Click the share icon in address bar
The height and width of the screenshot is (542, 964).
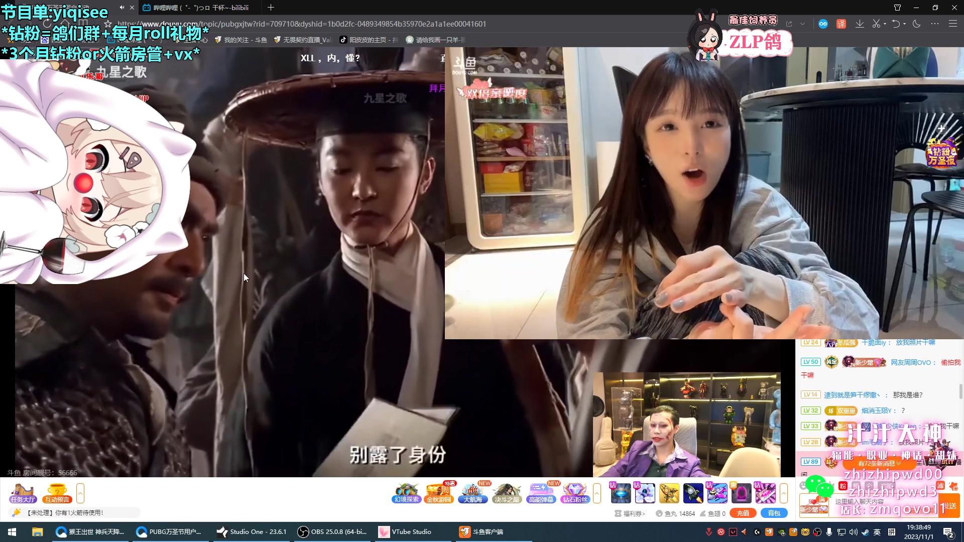click(x=789, y=24)
